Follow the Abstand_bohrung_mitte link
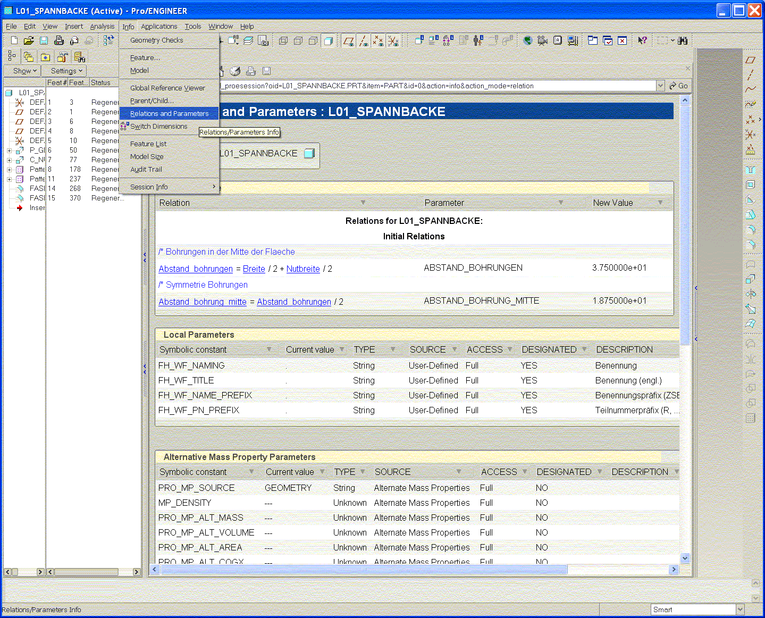 203,302
